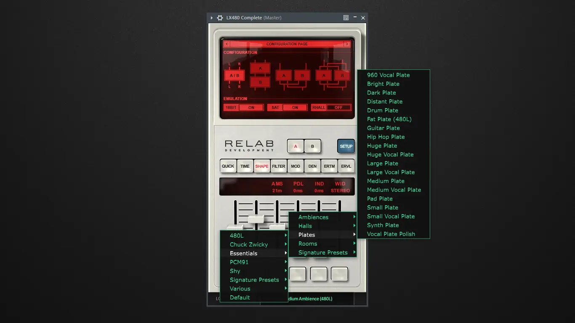Click the SETUP button
Screen dimensions: 575x323
(346, 146)
